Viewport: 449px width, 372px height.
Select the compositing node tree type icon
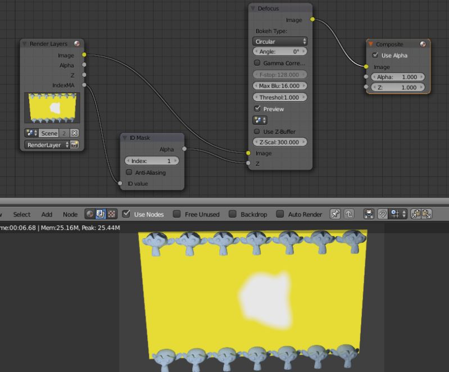pyautogui.click(x=101, y=214)
